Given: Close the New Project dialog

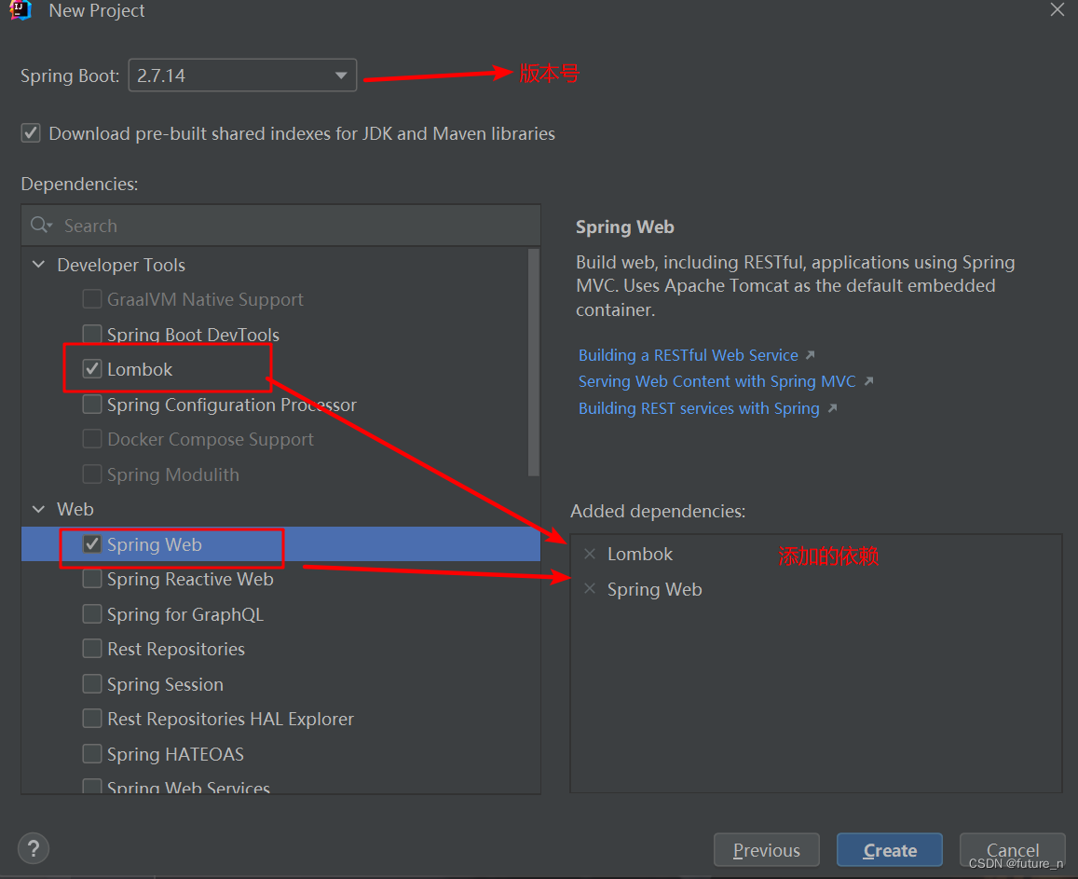Looking at the screenshot, I should coord(1057,9).
